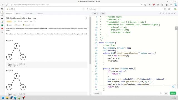Open the YouTube pinned tab
Screen dimensions: 178x100
[2, 29]
